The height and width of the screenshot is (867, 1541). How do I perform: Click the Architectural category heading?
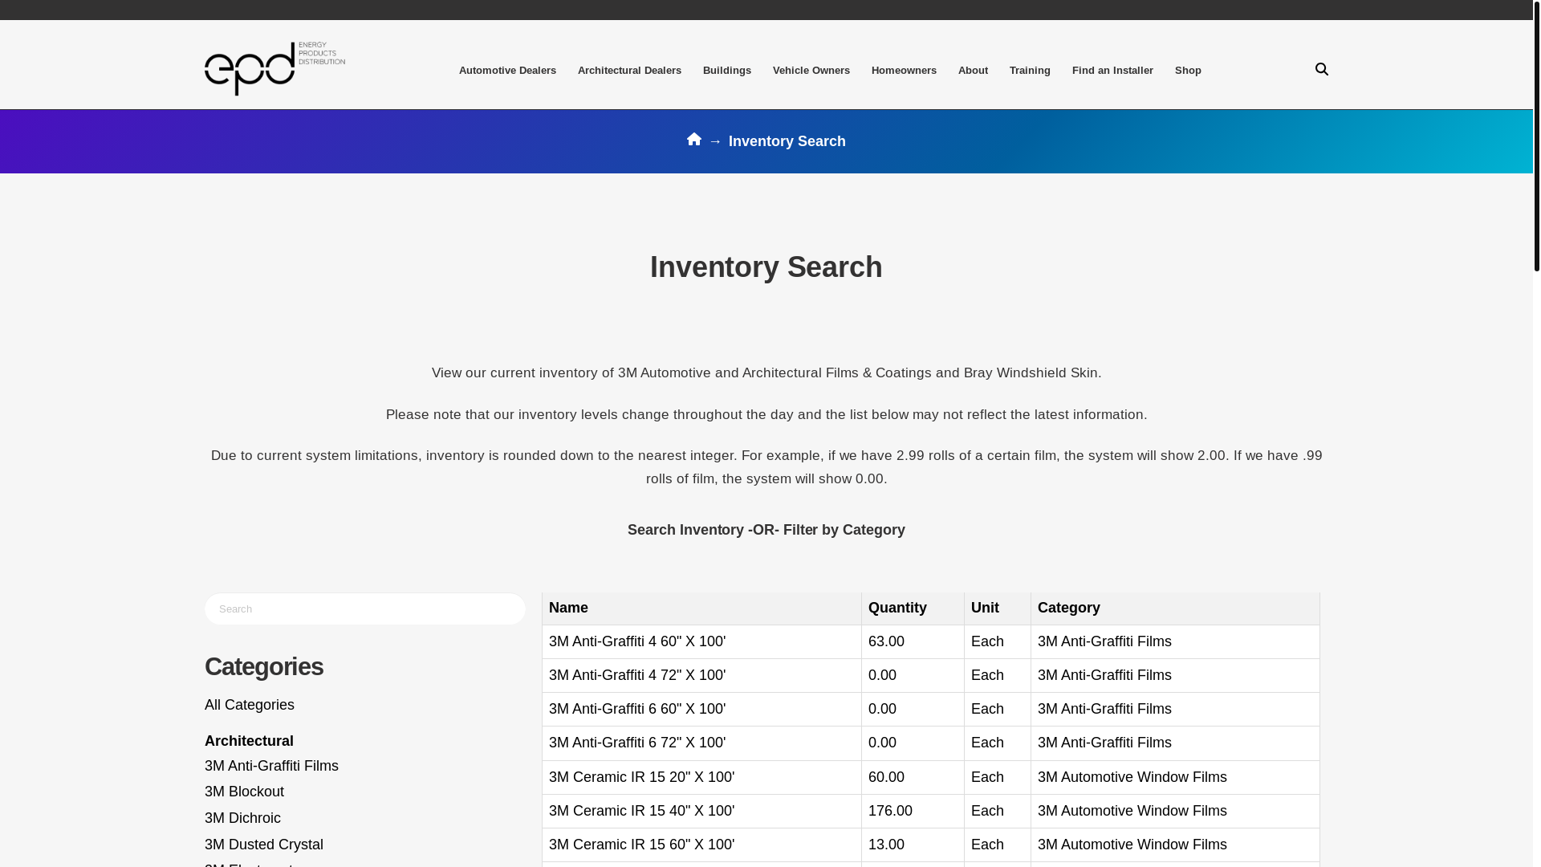point(249,741)
